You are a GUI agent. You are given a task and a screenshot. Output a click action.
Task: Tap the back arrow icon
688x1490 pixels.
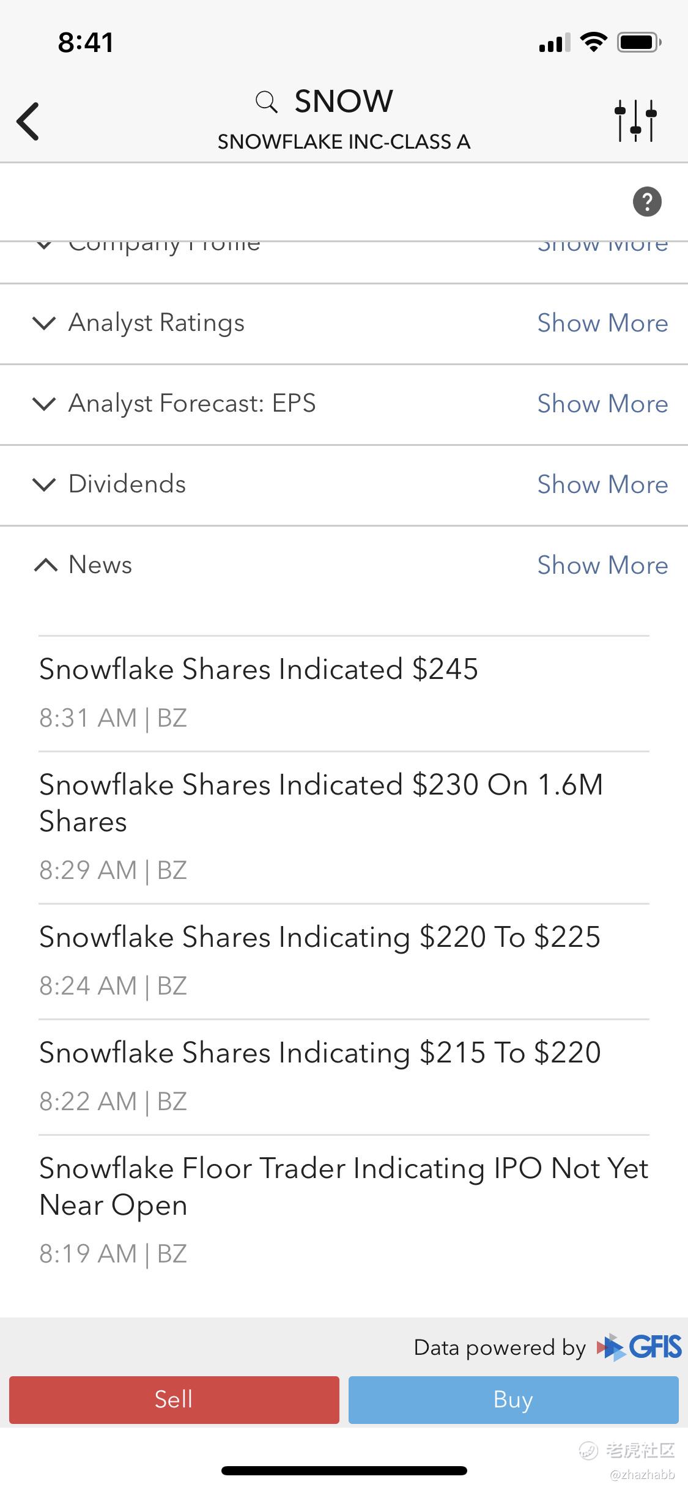[x=29, y=121]
